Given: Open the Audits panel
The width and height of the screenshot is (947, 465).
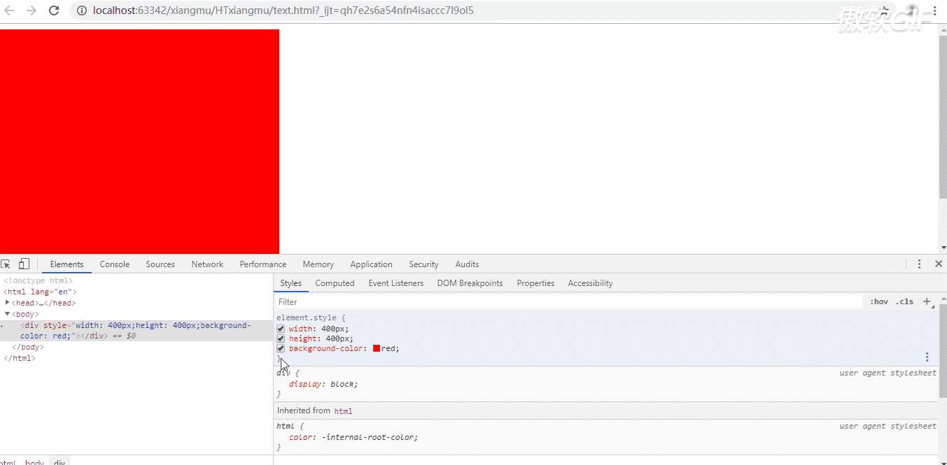Looking at the screenshot, I should click(467, 264).
